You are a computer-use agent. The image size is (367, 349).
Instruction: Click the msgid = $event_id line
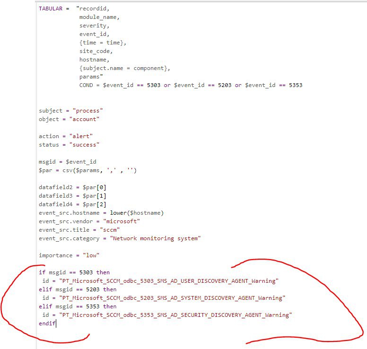click(x=68, y=162)
